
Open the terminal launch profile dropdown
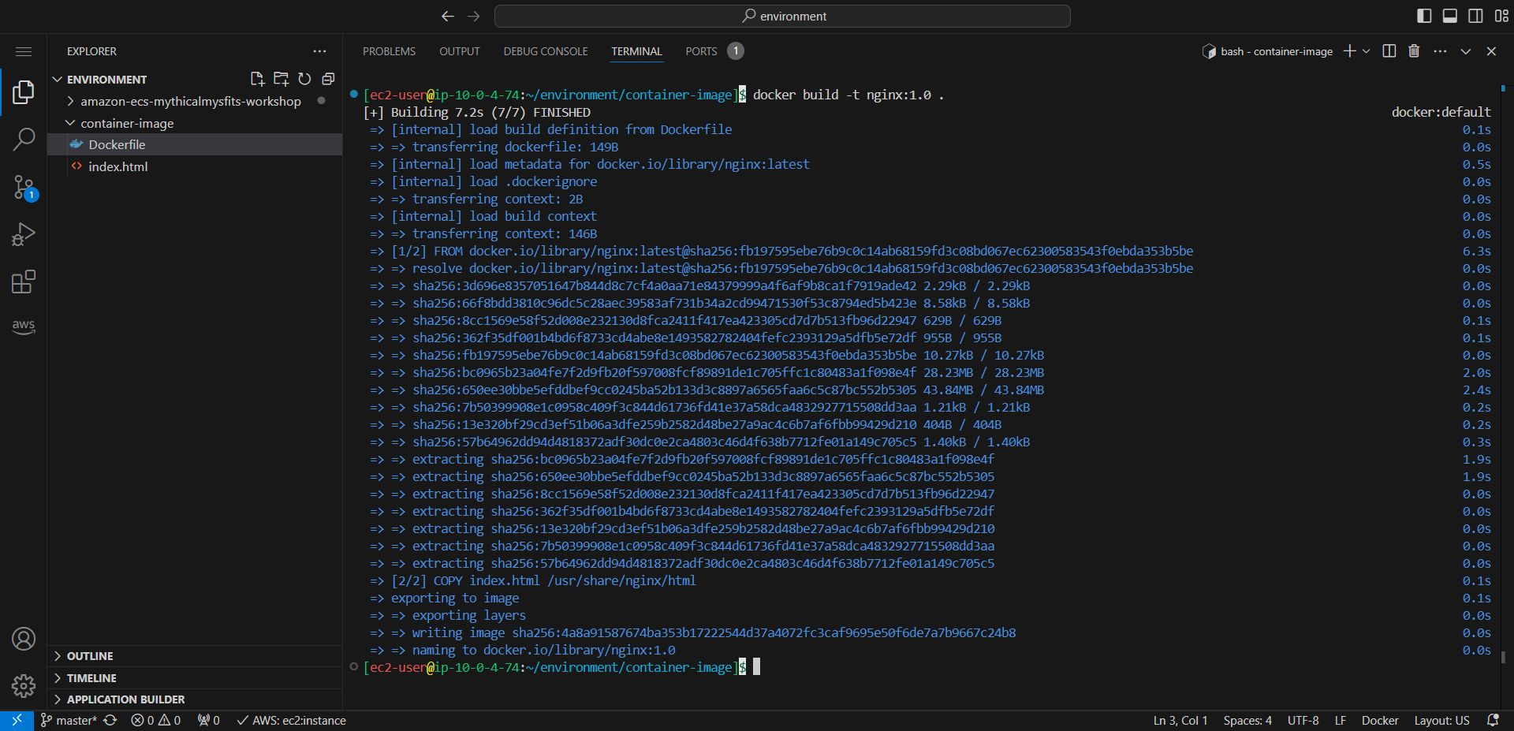(x=1367, y=51)
